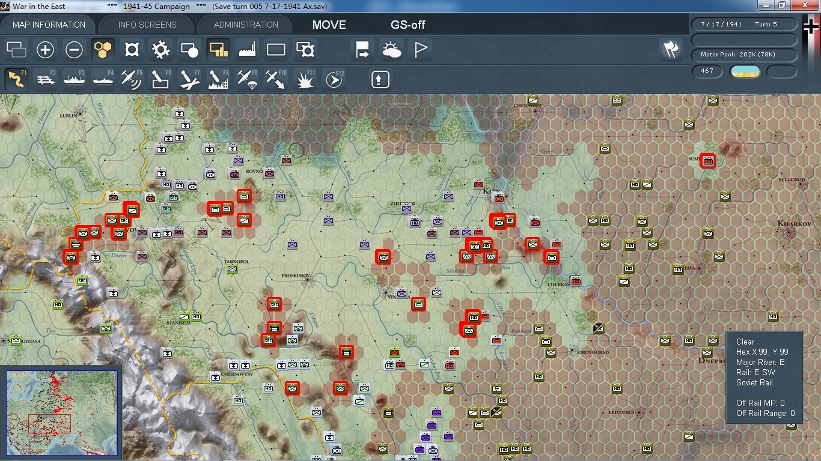The height and width of the screenshot is (461, 821).
Task: Select the F2 rail mode icon
Action: click(x=45, y=79)
